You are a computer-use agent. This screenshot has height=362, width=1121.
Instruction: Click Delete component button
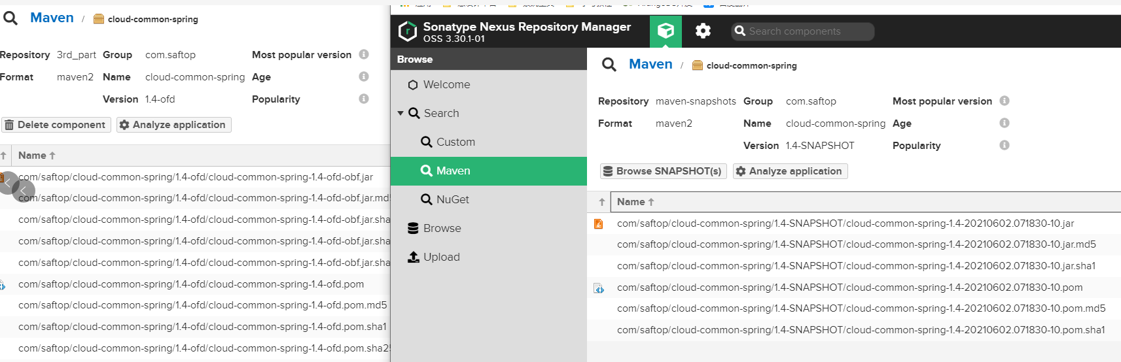pos(56,125)
